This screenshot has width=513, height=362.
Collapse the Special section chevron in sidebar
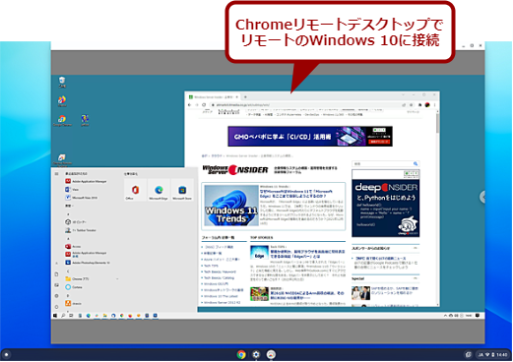tap(416, 278)
